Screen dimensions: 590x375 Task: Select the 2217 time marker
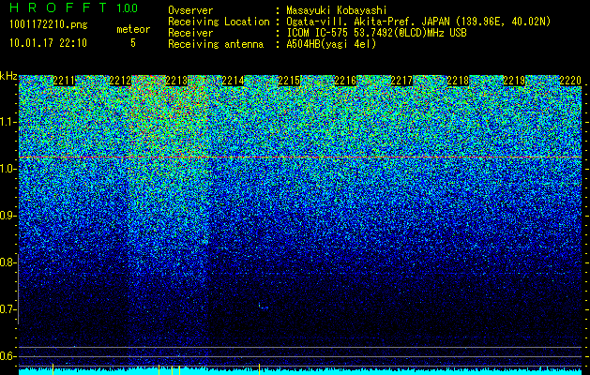pyautogui.click(x=401, y=81)
